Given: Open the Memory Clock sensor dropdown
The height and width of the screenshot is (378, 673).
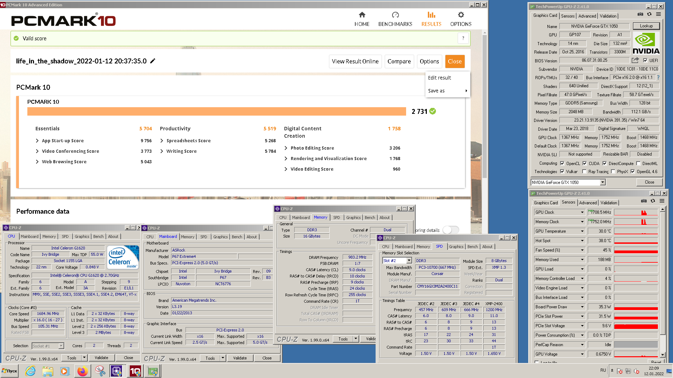Looking at the screenshot, I should (x=582, y=222).
